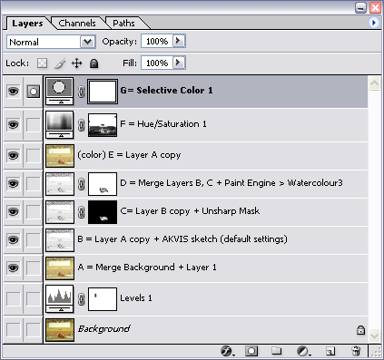Select Background layer thumbnail
Screen dimensions: 384x360
tap(60, 330)
